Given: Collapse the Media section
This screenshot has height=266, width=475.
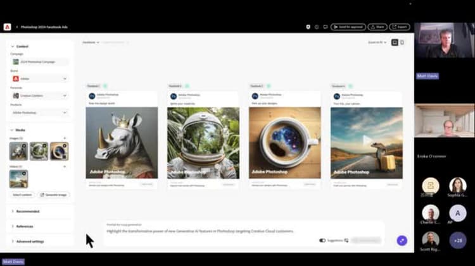Looking at the screenshot, I should pos(13,130).
